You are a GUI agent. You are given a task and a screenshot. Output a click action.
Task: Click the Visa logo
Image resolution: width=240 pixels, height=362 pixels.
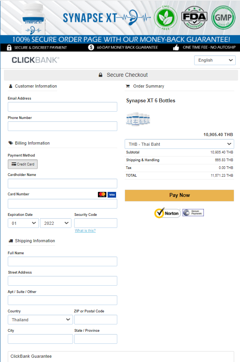[x=112, y=195]
